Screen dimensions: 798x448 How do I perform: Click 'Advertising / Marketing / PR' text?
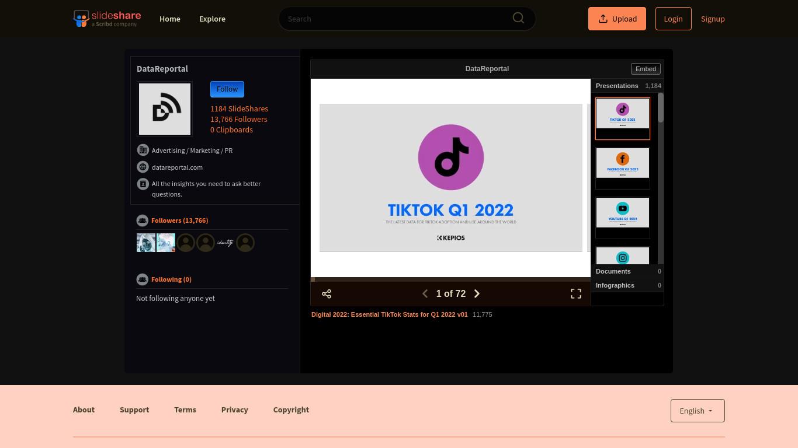point(192,150)
